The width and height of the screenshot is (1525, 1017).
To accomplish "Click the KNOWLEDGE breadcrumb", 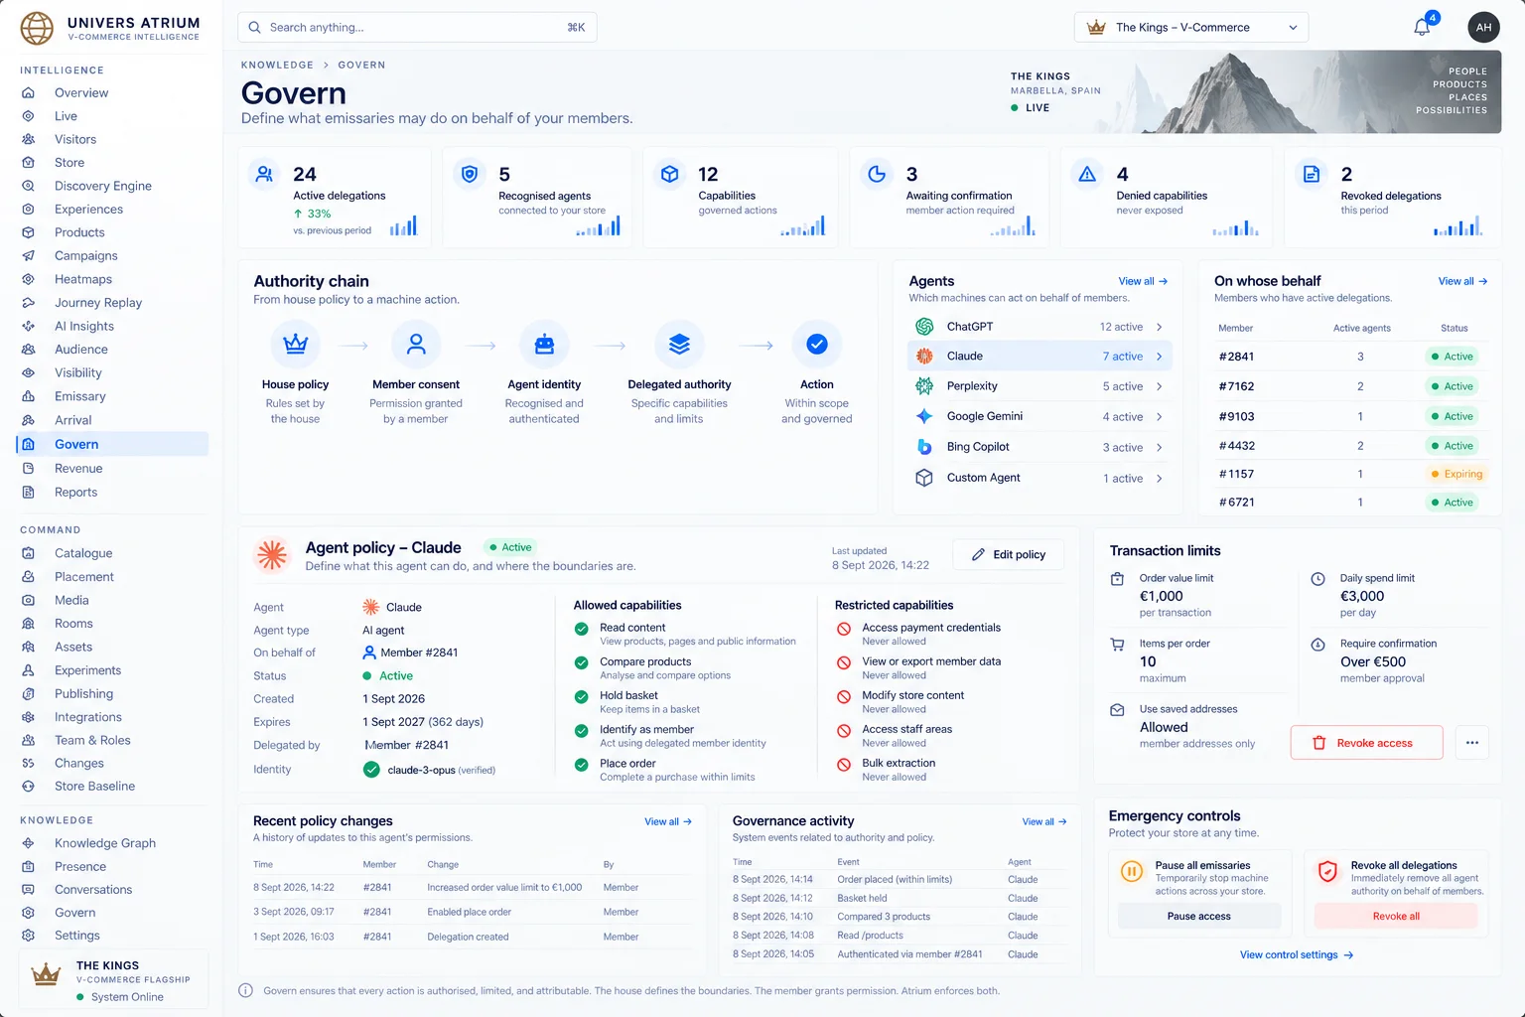I will (x=277, y=65).
